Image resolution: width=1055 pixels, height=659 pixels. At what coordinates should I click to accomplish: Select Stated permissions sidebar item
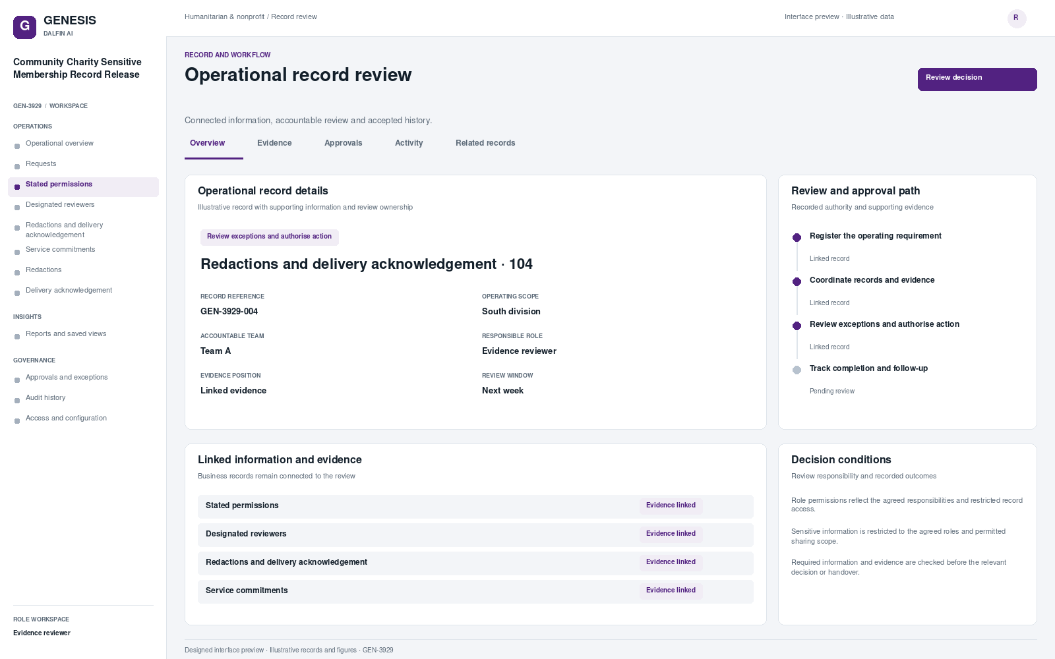83,187
